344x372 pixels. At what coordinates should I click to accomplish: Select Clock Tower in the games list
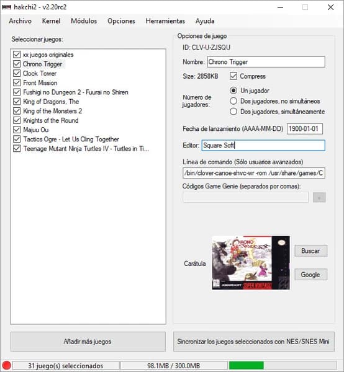coord(40,73)
